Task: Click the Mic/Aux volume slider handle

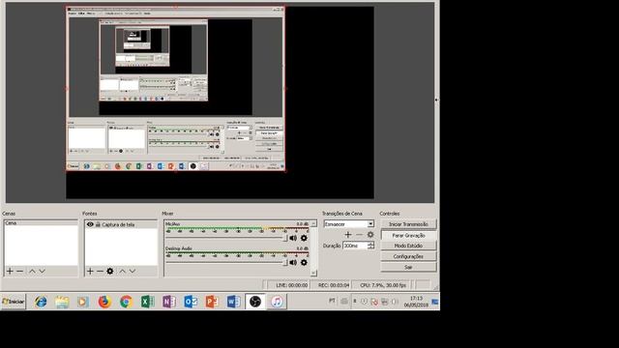Action: [285, 239]
